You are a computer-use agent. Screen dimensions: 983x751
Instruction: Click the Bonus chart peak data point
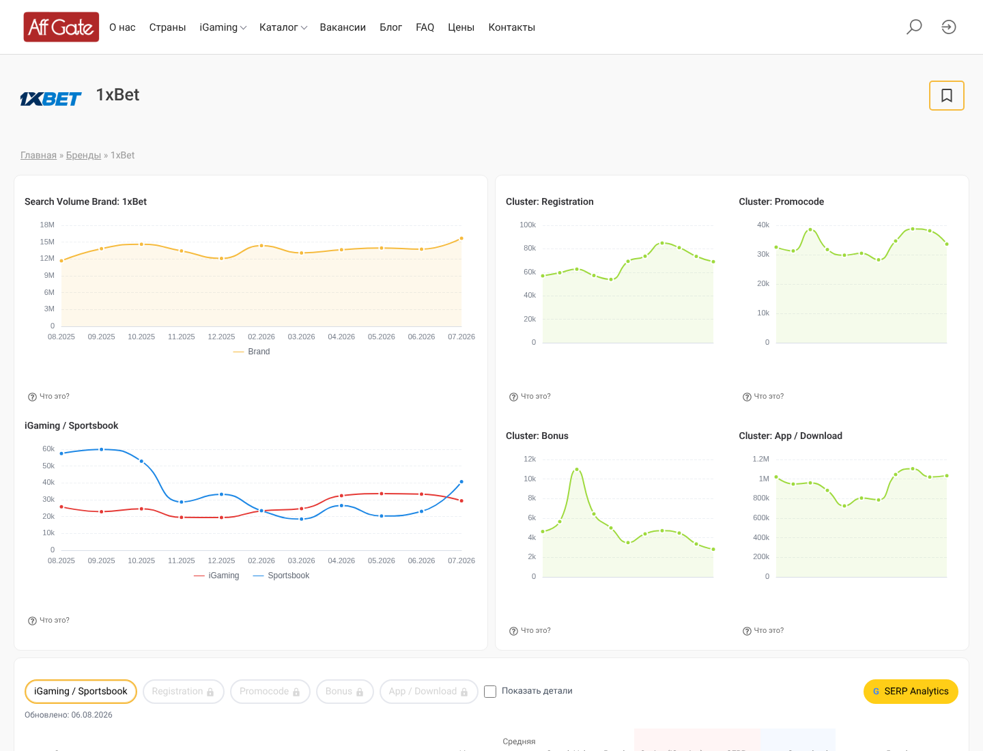coord(577,469)
